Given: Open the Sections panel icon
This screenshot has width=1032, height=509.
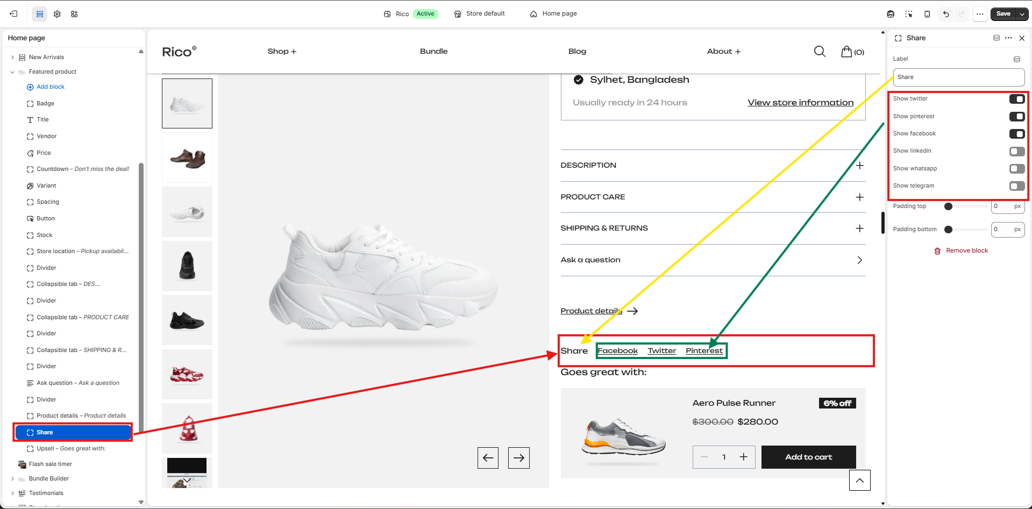Looking at the screenshot, I should (x=40, y=14).
